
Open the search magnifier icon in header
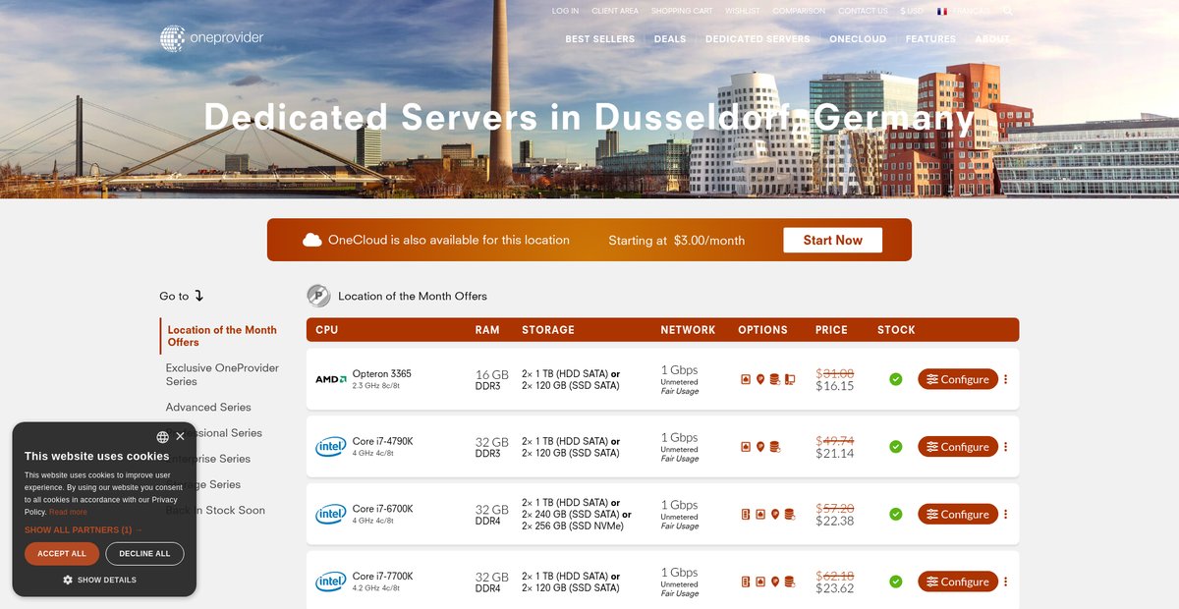1008,11
